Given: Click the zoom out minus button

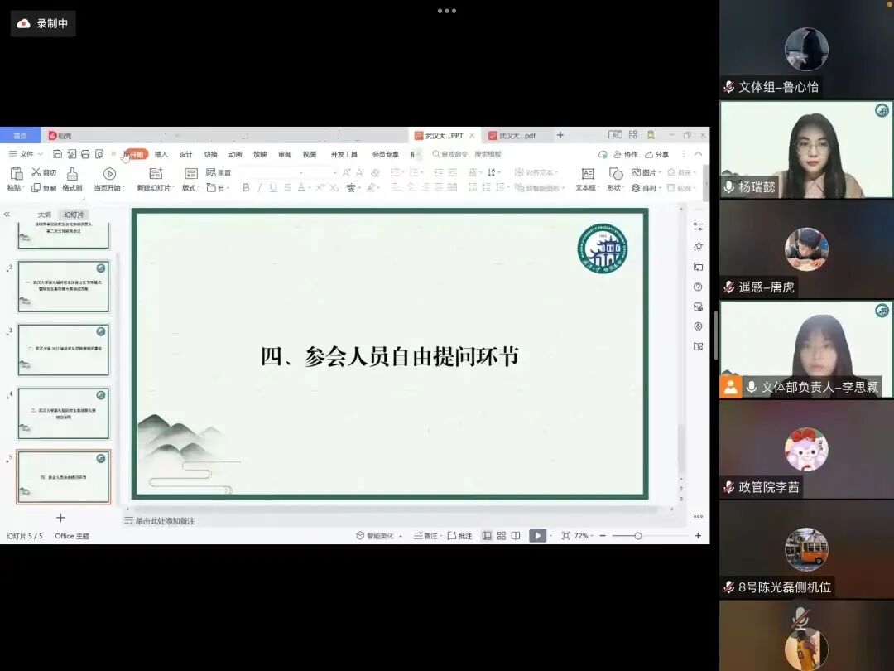Looking at the screenshot, I should 603,536.
